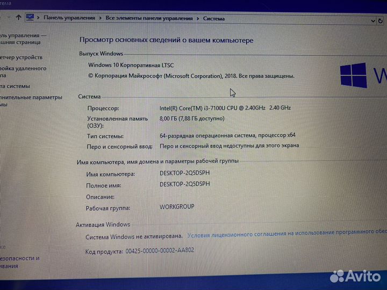Open the Control Panel home page link
The image size is (387, 290).
[22, 39]
